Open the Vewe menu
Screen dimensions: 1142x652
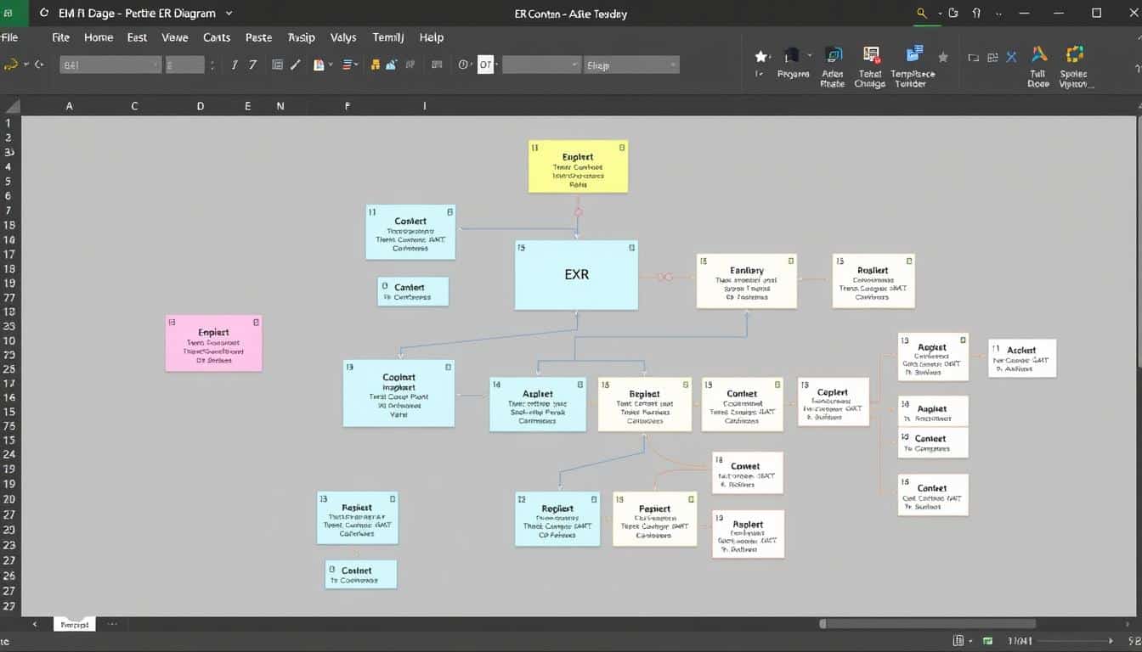[174, 37]
